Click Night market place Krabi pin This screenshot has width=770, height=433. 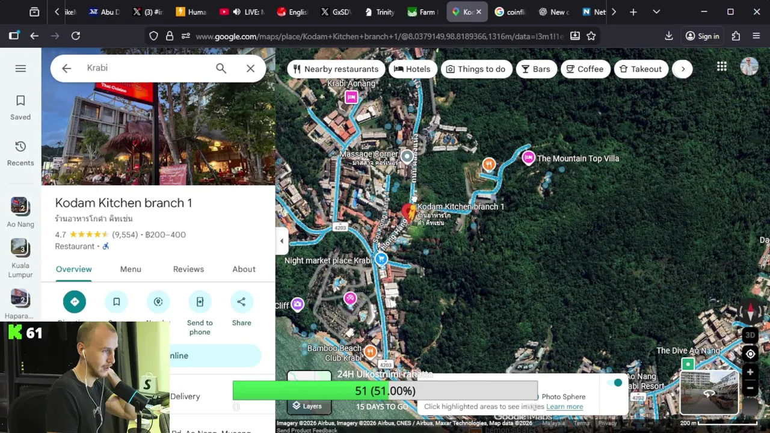[x=381, y=259]
